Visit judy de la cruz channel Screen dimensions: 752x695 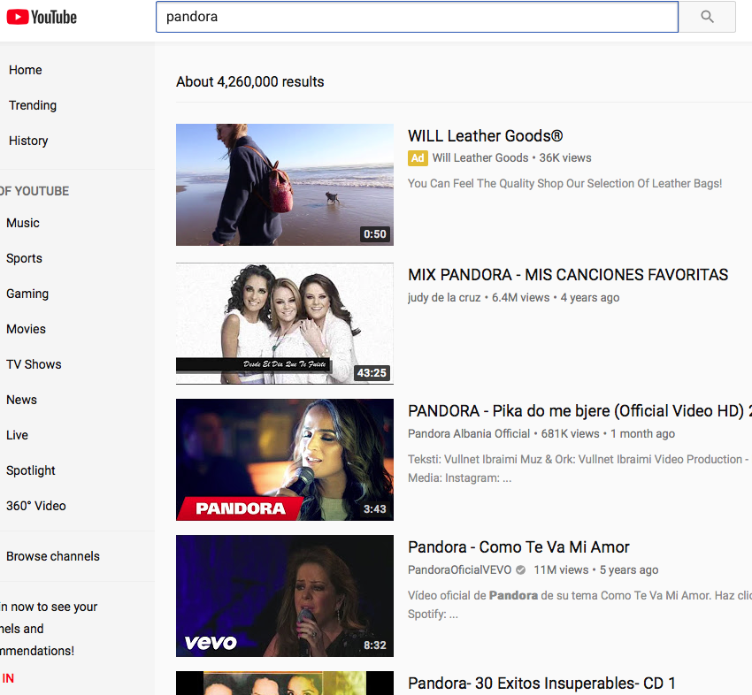(x=444, y=298)
